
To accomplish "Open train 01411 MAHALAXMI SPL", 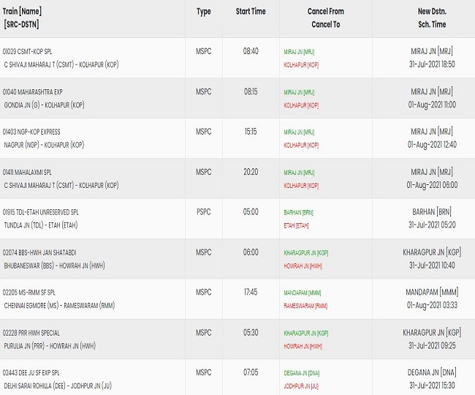I will point(27,172).
